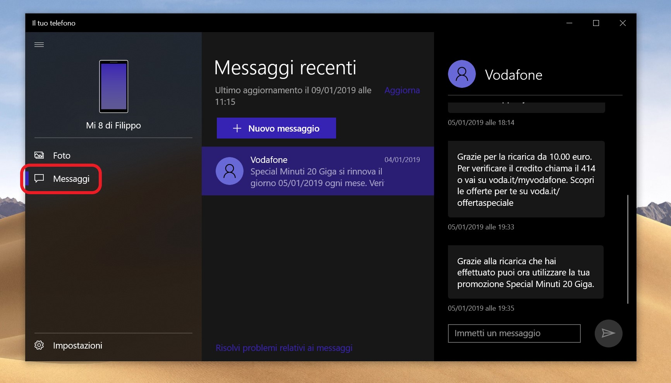
Task: Click the Ultimo aggiornamento status text
Action: click(293, 96)
